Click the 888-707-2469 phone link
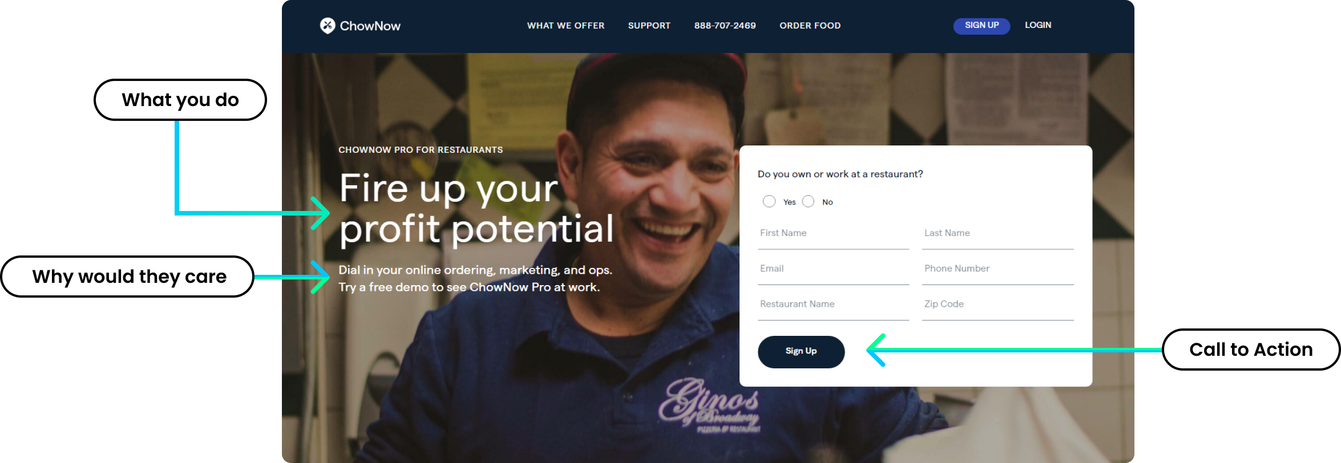This screenshot has width=1341, height=463. [725, 26]
